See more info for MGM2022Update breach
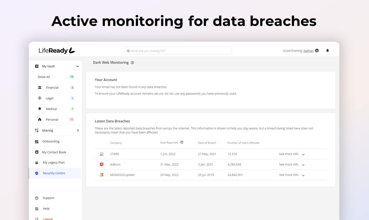 click(289, 175)
